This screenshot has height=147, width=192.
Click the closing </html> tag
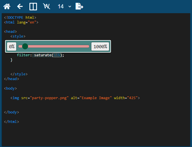point(11,122)
